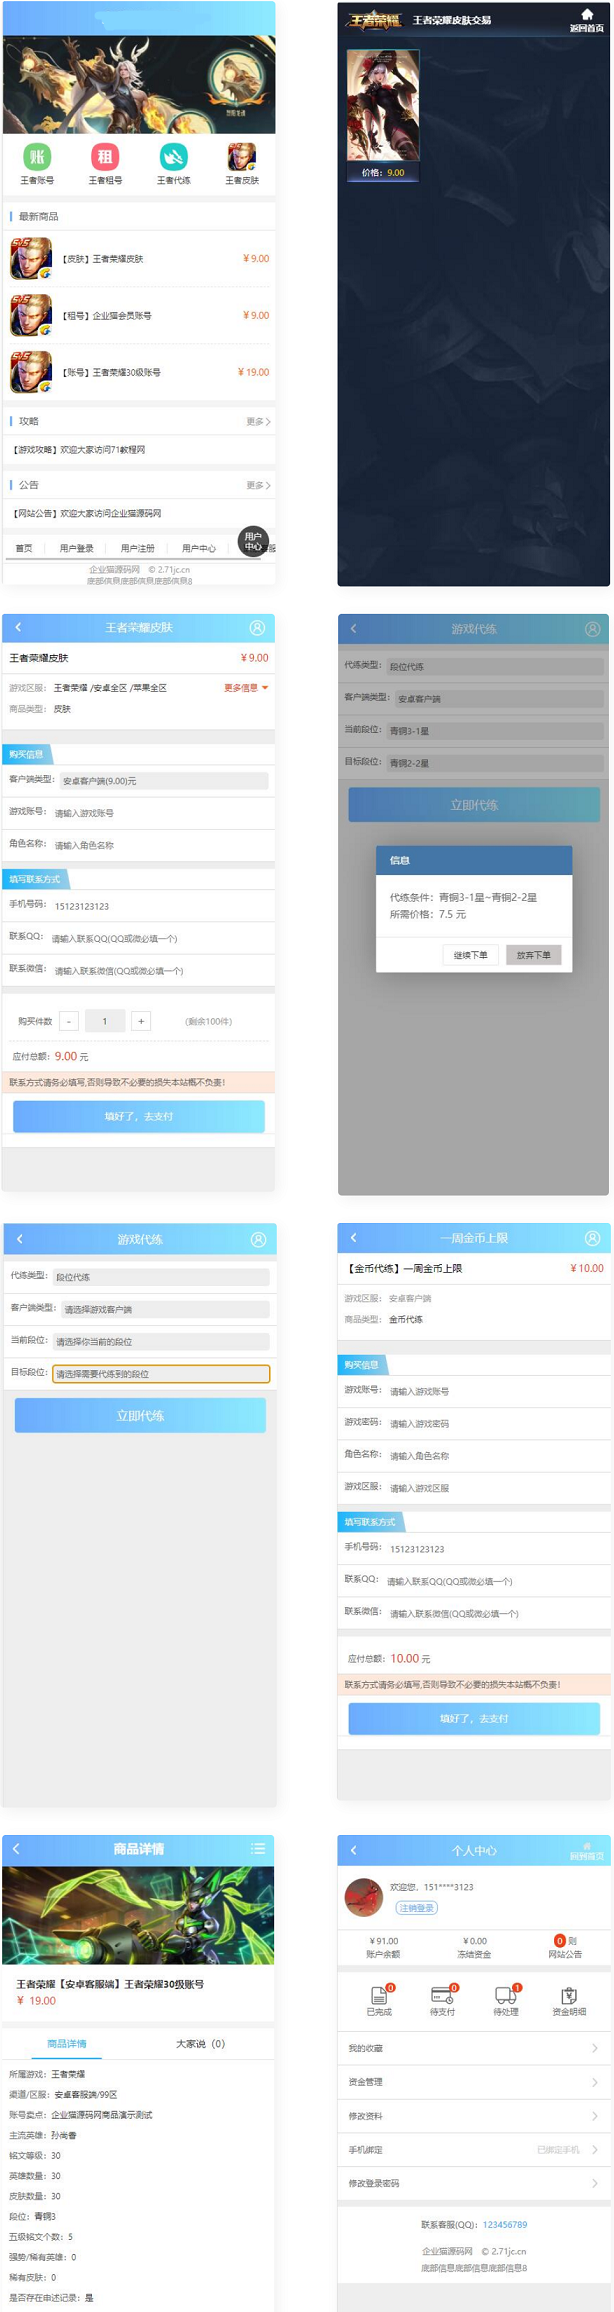Click the 返回首页 home icon on skin trading page

pos(587,20)
